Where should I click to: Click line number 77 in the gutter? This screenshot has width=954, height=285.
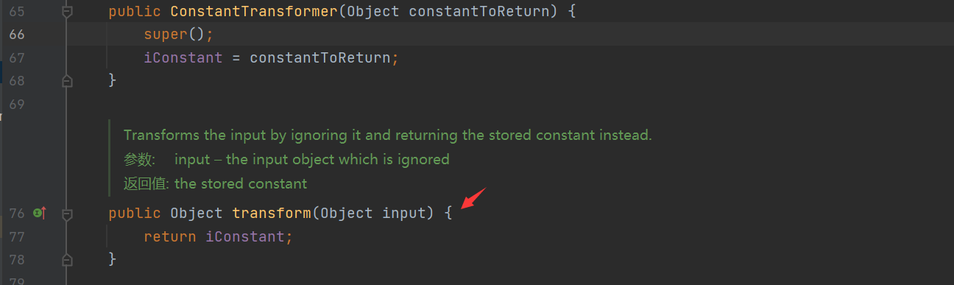[x=18, y=236]
